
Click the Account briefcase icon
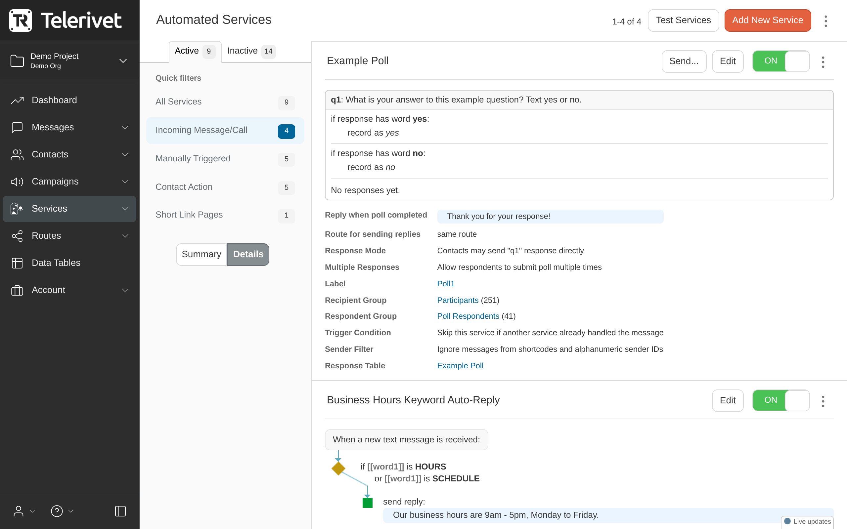[17, 290]
